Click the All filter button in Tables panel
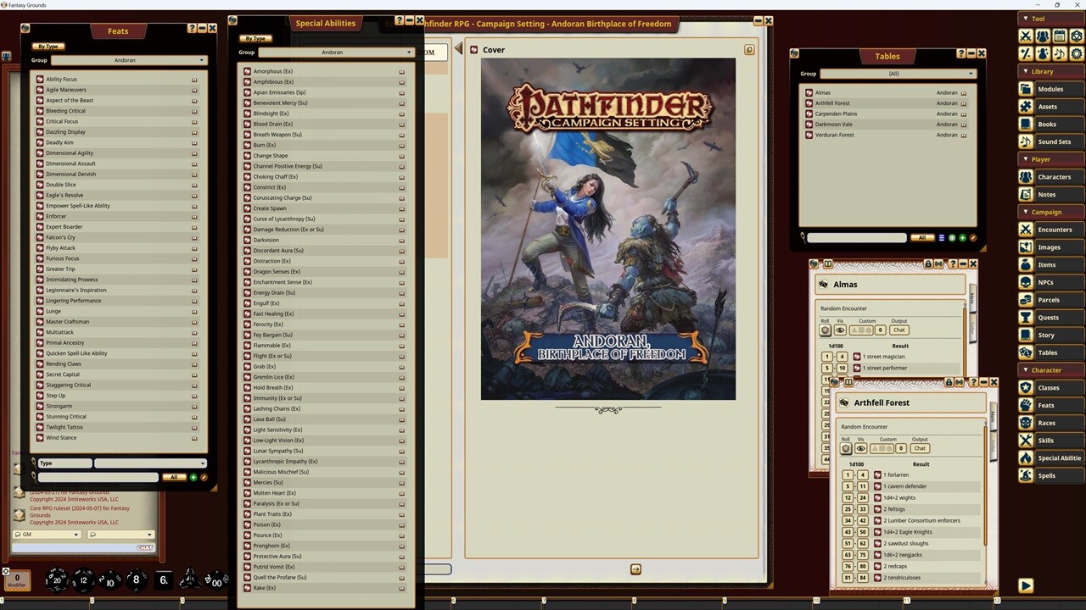 (x=922, y=237)
